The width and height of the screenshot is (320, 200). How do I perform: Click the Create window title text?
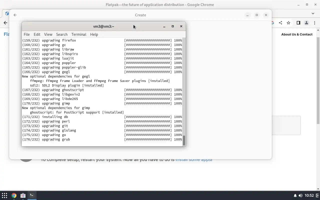coord(140,15)
